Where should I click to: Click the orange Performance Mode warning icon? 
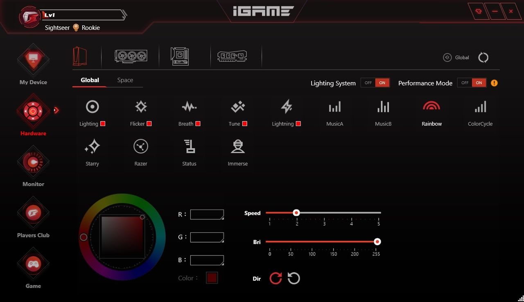click(x=494, y=83)
